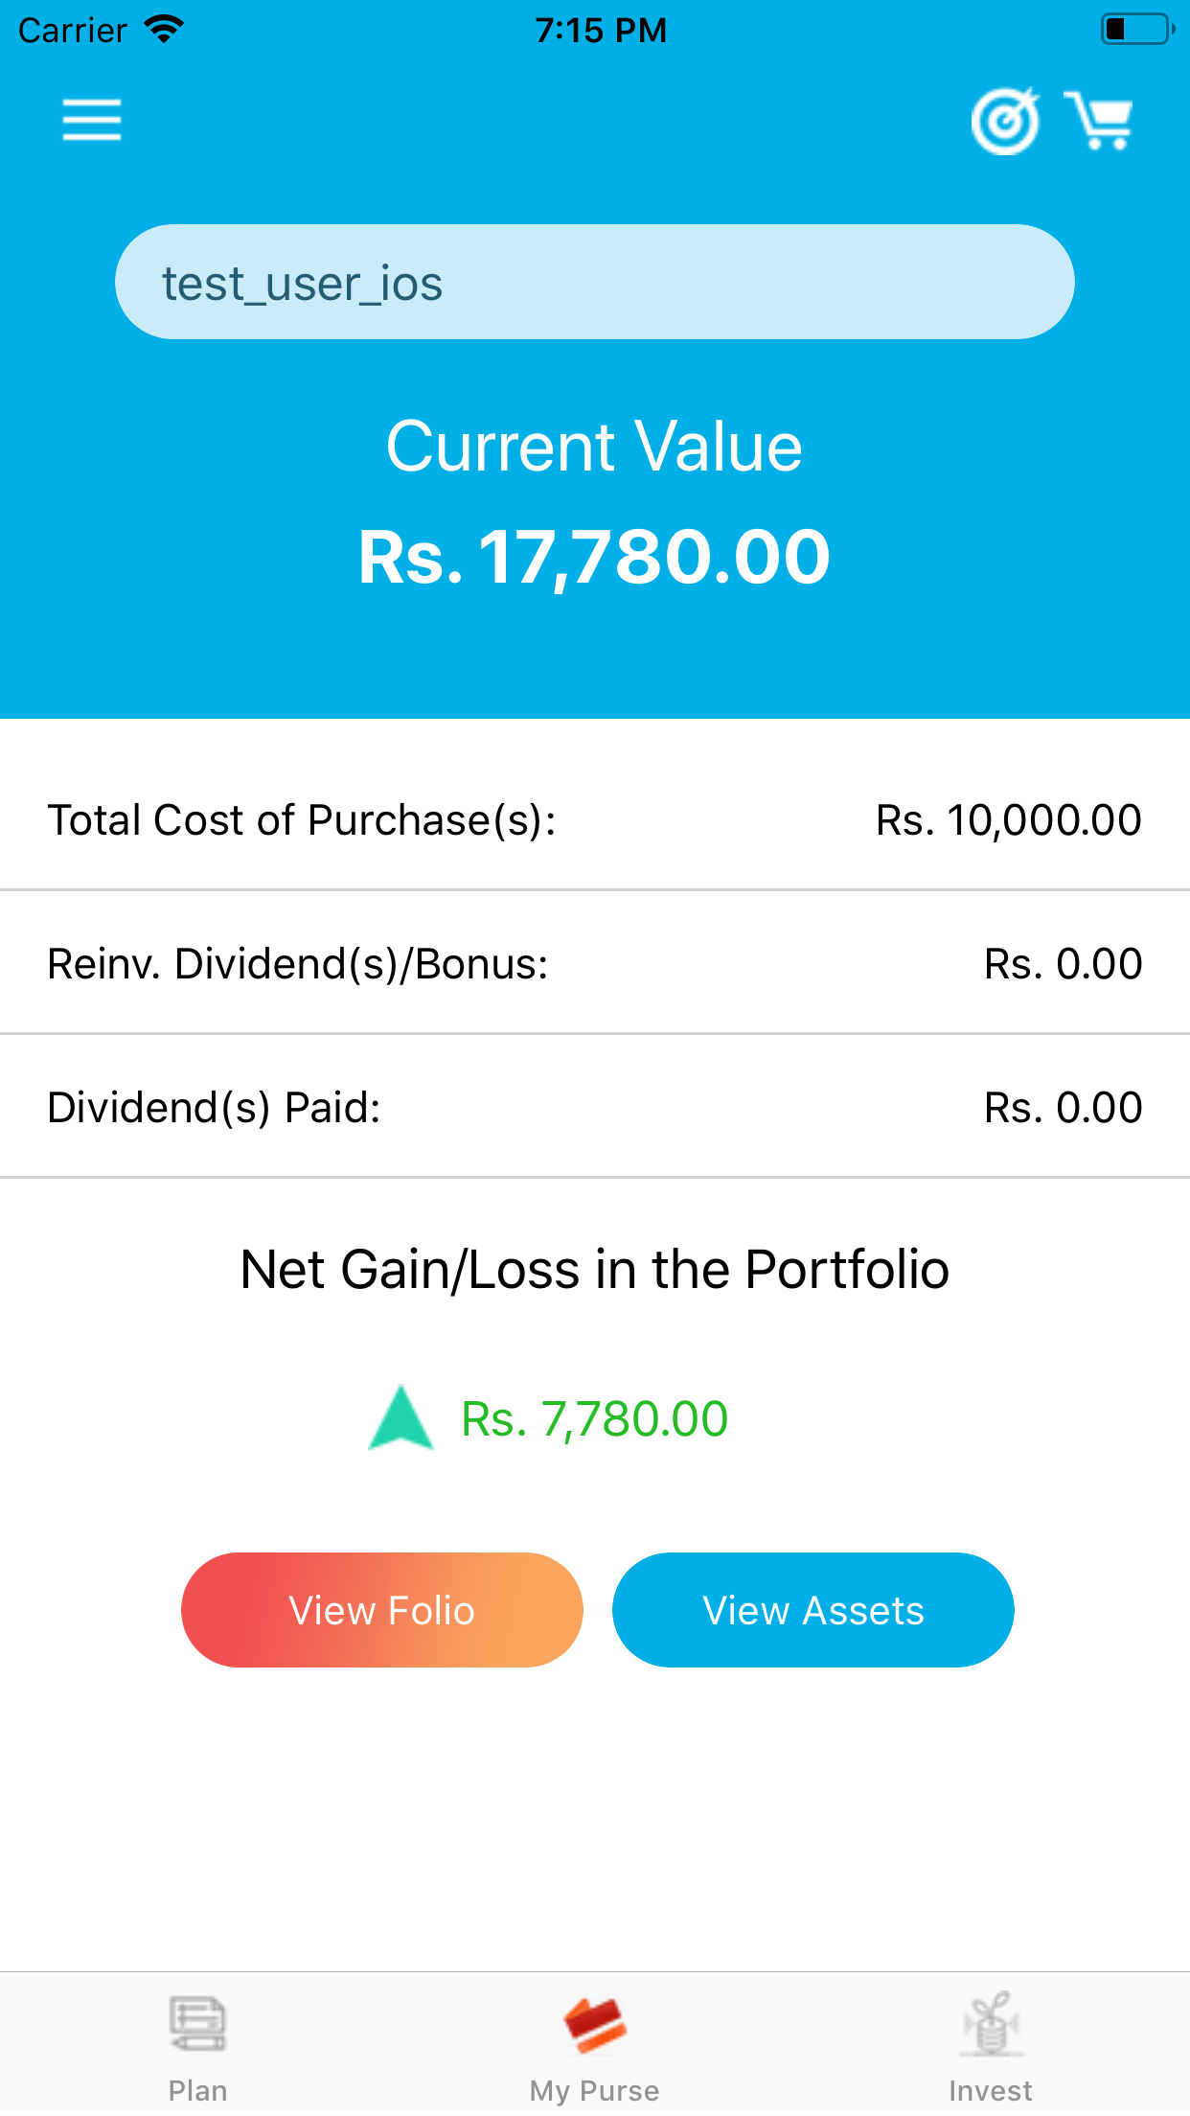Viewport: 1190px width, 2116px height.
Task: Open the shopping cart
Action: point(1099,121)
